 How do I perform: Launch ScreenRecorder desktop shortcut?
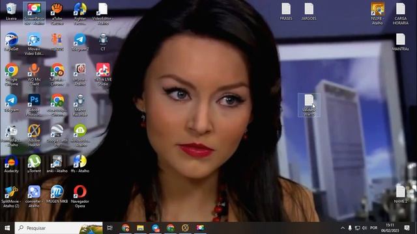[34, 14]
